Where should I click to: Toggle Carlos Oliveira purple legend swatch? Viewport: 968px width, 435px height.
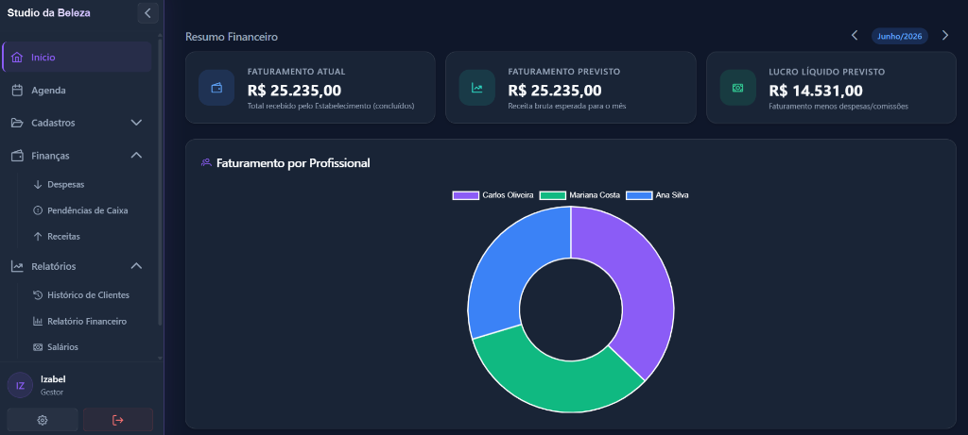pos(465,195)
